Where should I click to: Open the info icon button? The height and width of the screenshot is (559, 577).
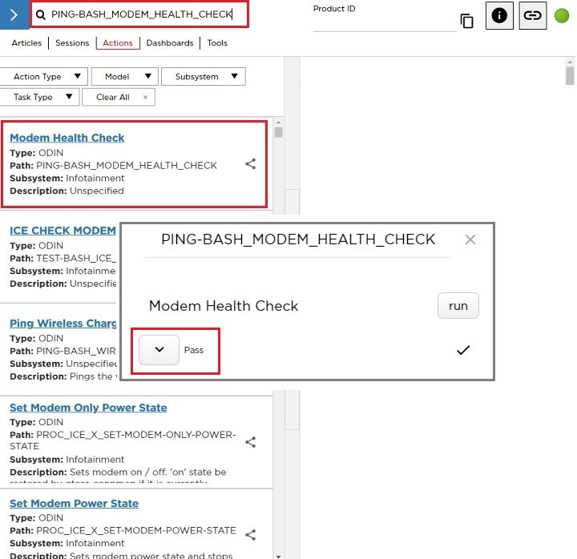click(x=499, y=15)
